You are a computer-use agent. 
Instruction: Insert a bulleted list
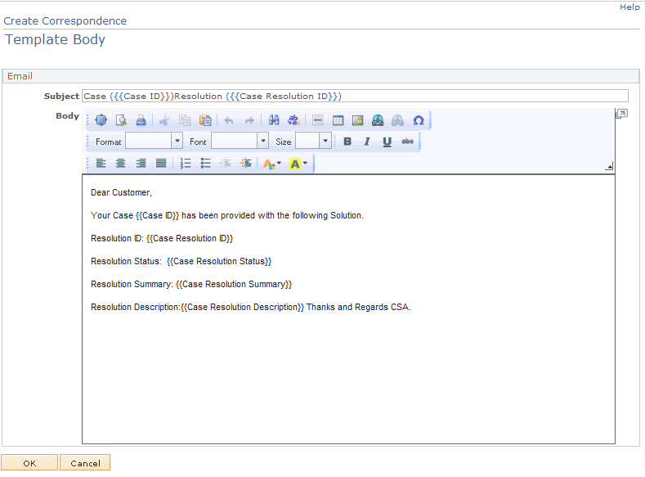click(205, 164)
